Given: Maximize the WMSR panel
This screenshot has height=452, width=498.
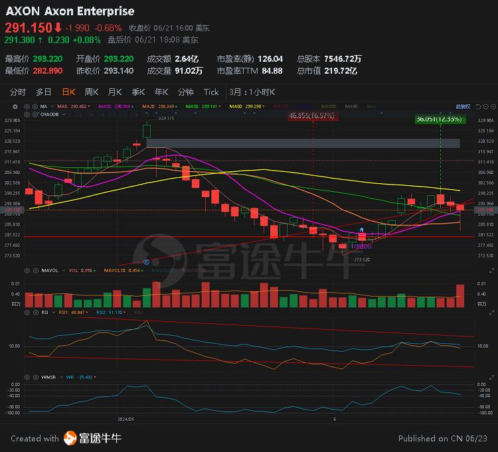Looking at the screenshot, I should point(491,377).
